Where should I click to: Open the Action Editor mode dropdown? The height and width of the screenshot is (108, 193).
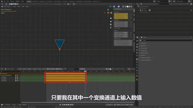coord(11,69)
